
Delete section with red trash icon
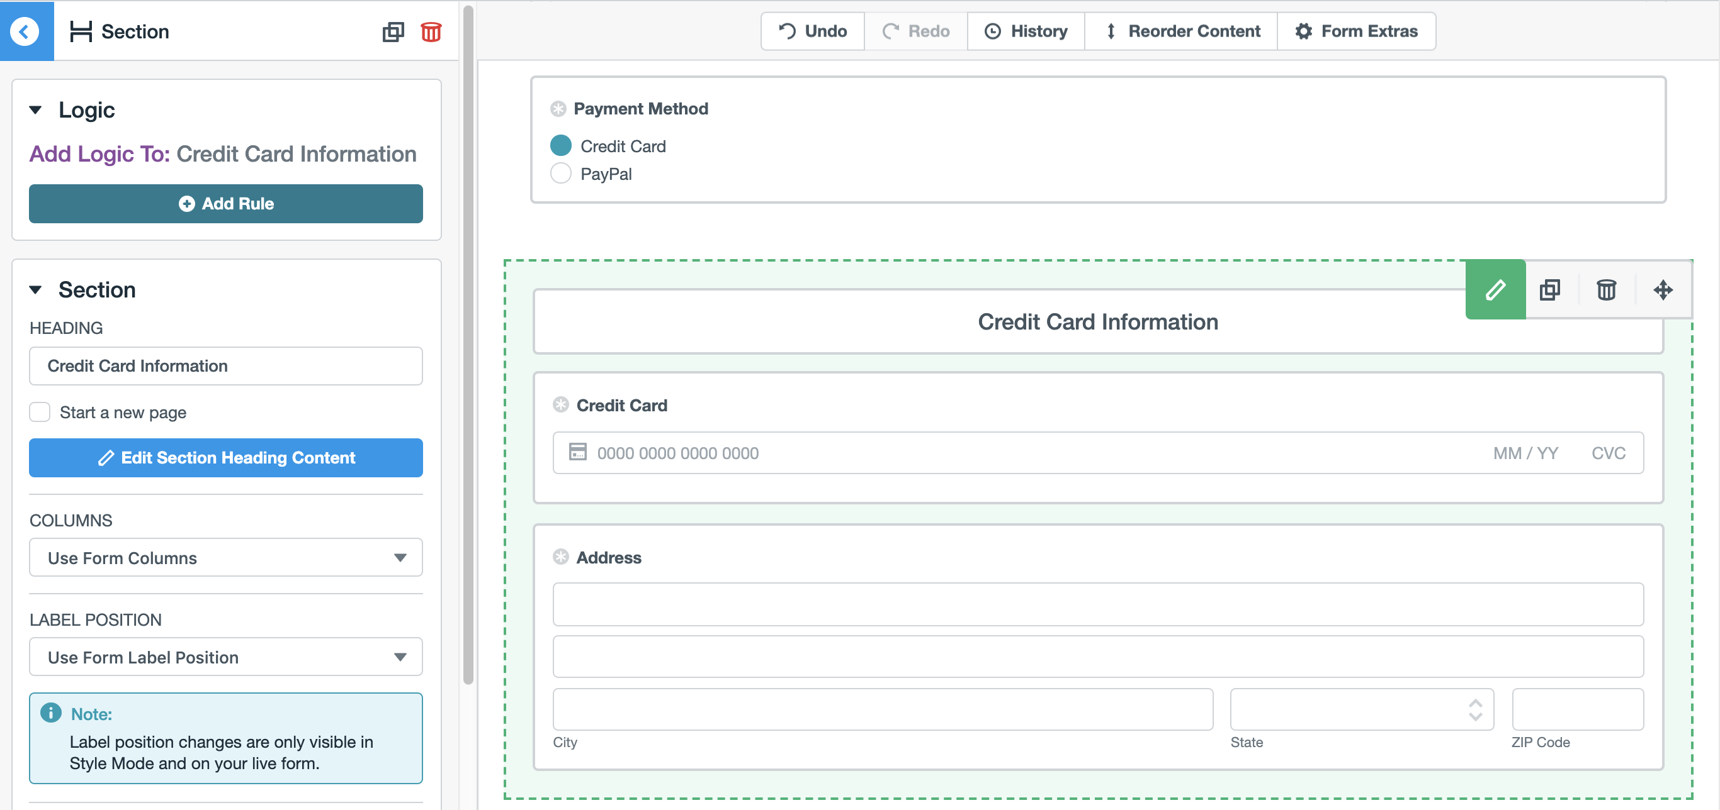coord(431,31)
